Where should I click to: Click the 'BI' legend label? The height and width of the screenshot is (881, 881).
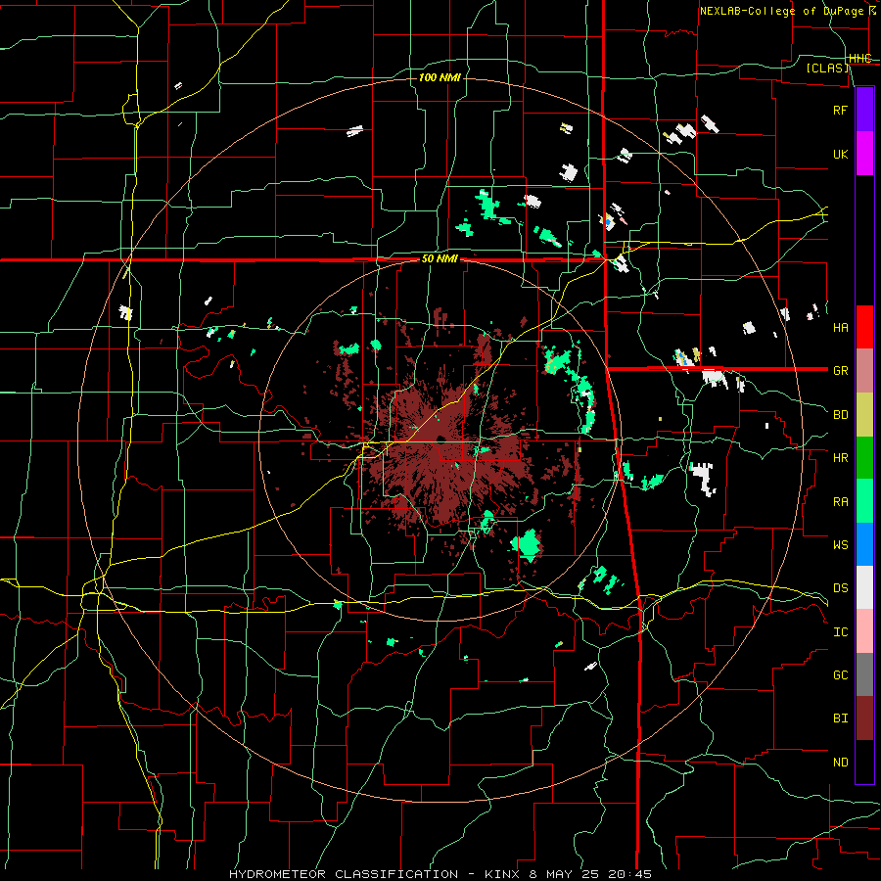coord(840,719)
